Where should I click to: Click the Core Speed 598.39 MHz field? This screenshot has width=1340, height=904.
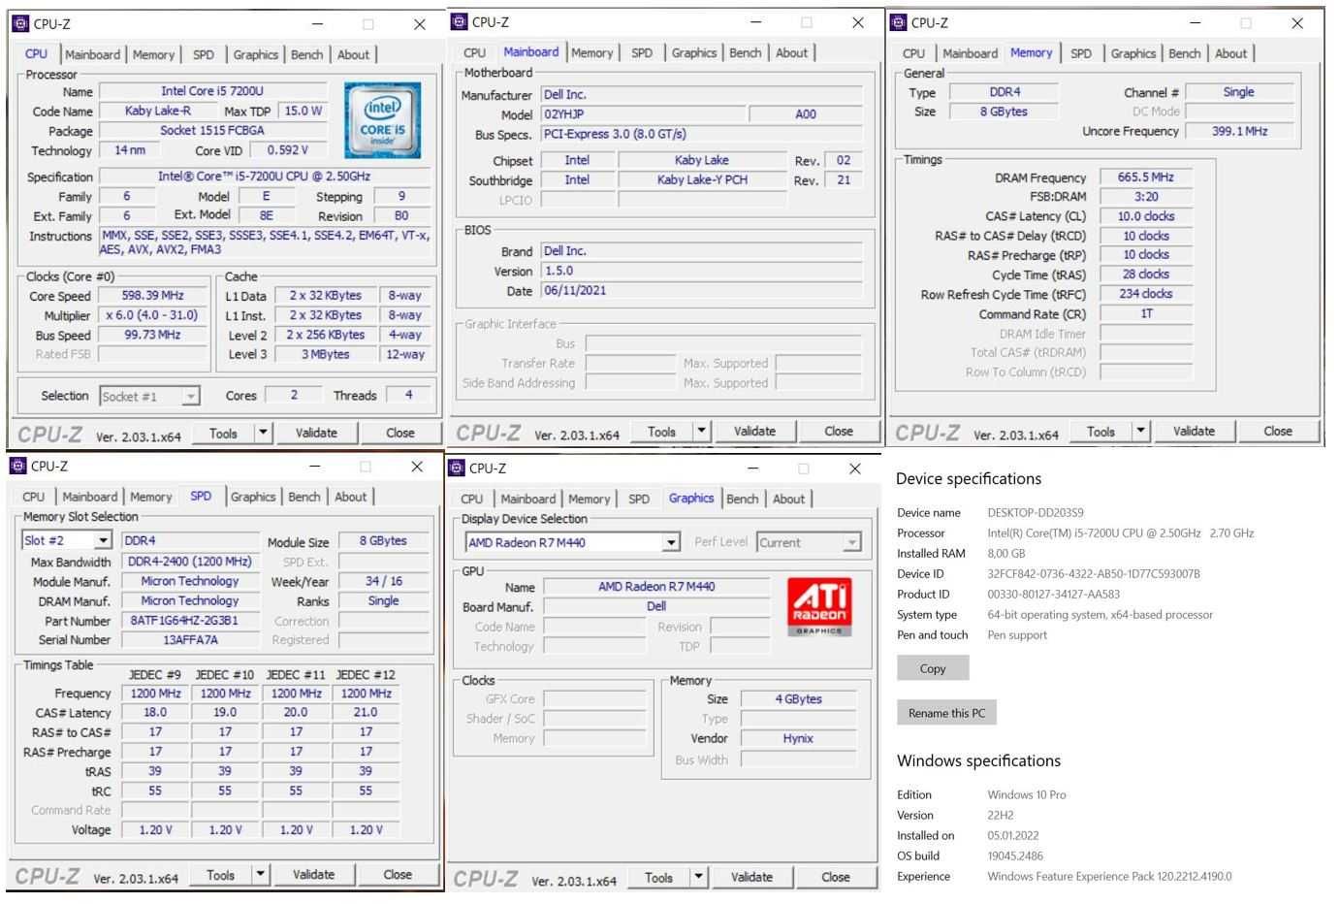pos(153,295)
